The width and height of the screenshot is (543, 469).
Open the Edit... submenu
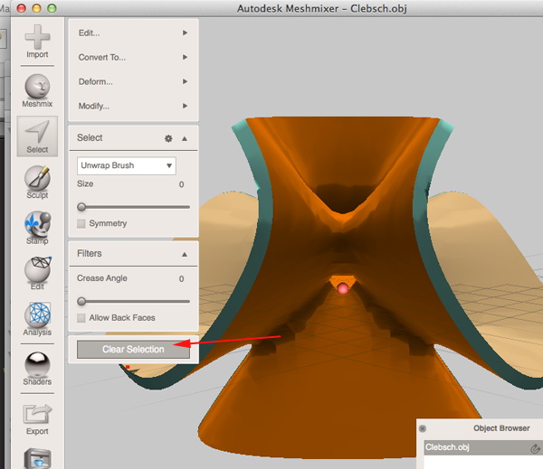click(133, 33)
